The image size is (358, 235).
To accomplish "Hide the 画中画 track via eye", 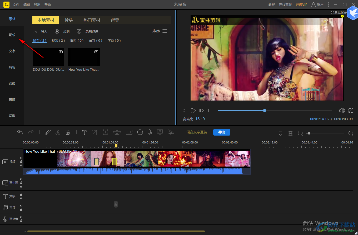I will (21, 187).
